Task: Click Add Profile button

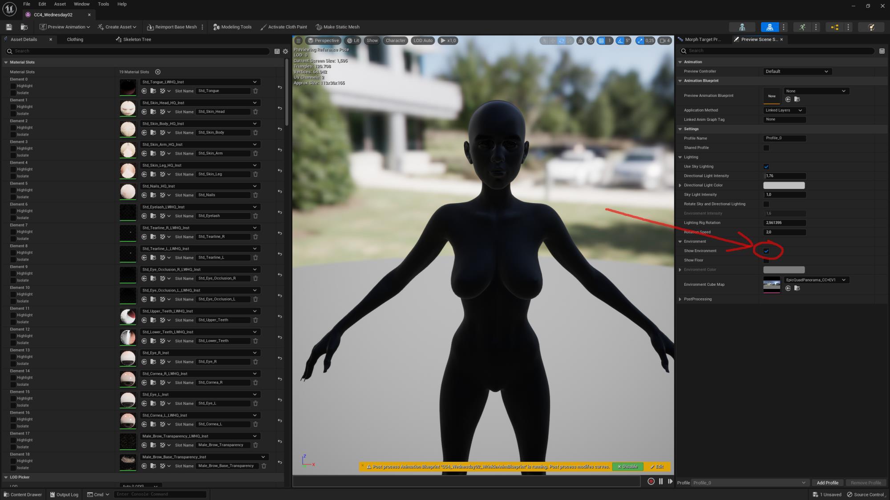Action: click(x=827, y=483)
